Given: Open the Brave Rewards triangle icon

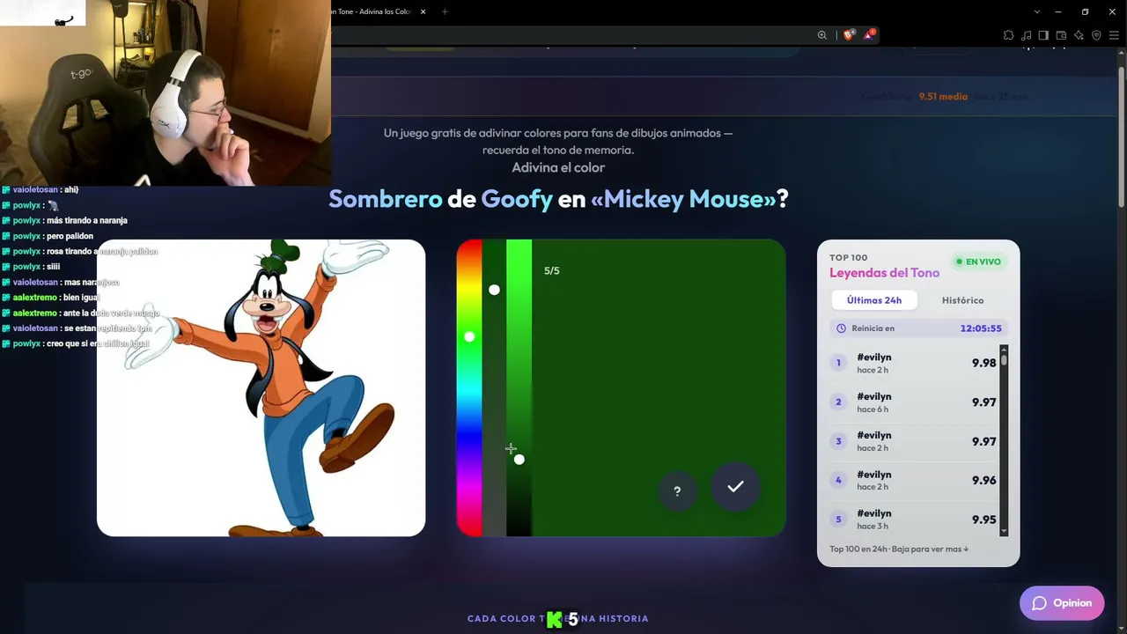Looking at the screenshot, I should click(869, 35).
